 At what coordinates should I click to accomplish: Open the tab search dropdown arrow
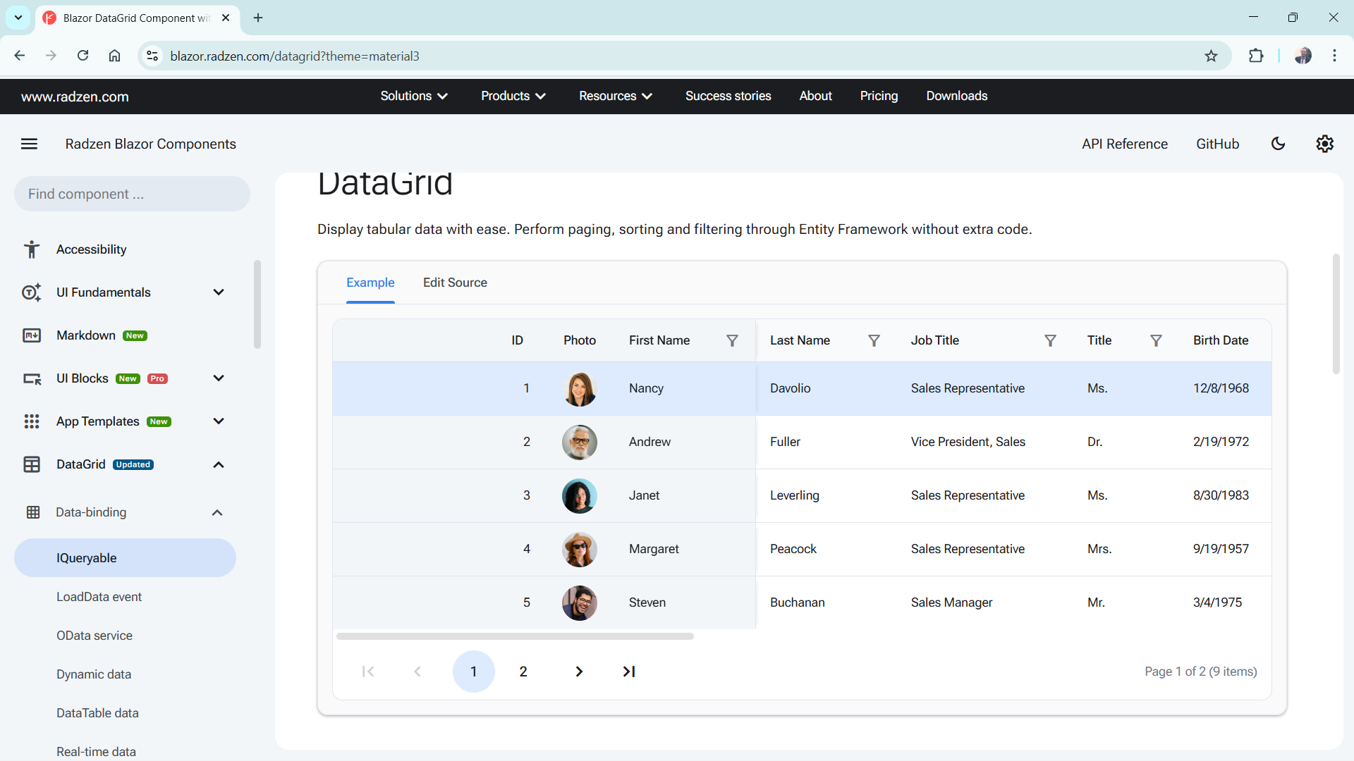coord(18,18)
